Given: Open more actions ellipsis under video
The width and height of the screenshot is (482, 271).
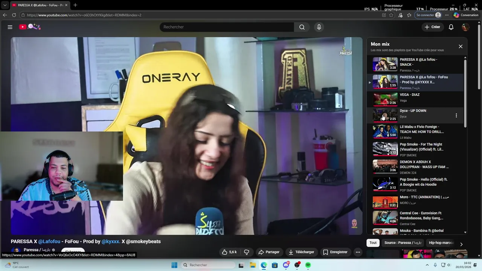Looking at the screenshot, I should [358, 252].
